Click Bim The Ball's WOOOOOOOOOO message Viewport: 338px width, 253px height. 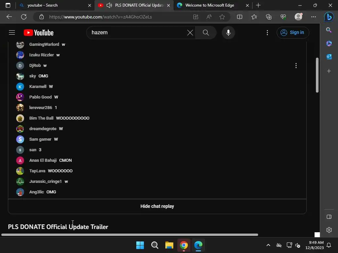pos(73,118)
